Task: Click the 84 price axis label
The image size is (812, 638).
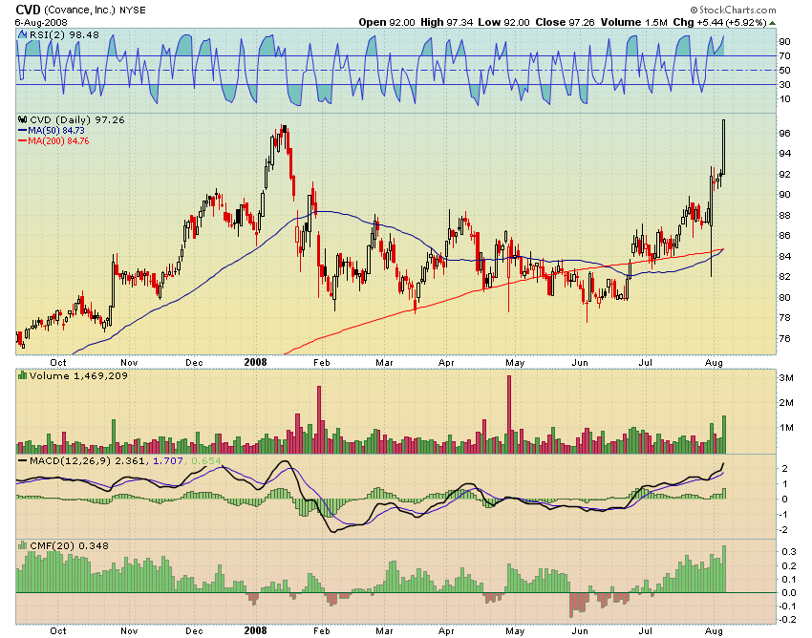Action: click(x=784, y=256)
